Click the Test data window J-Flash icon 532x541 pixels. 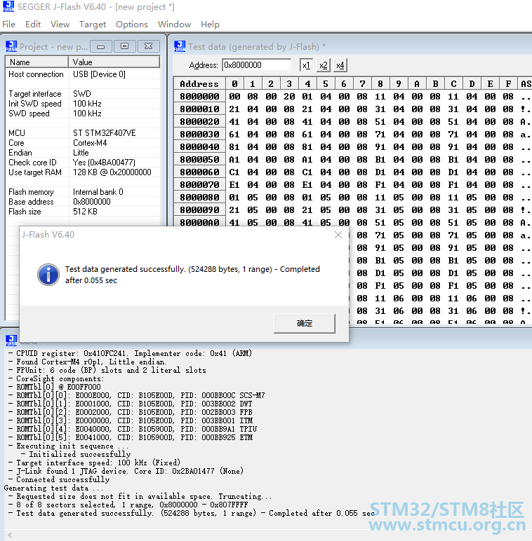[x=180, y=46]
